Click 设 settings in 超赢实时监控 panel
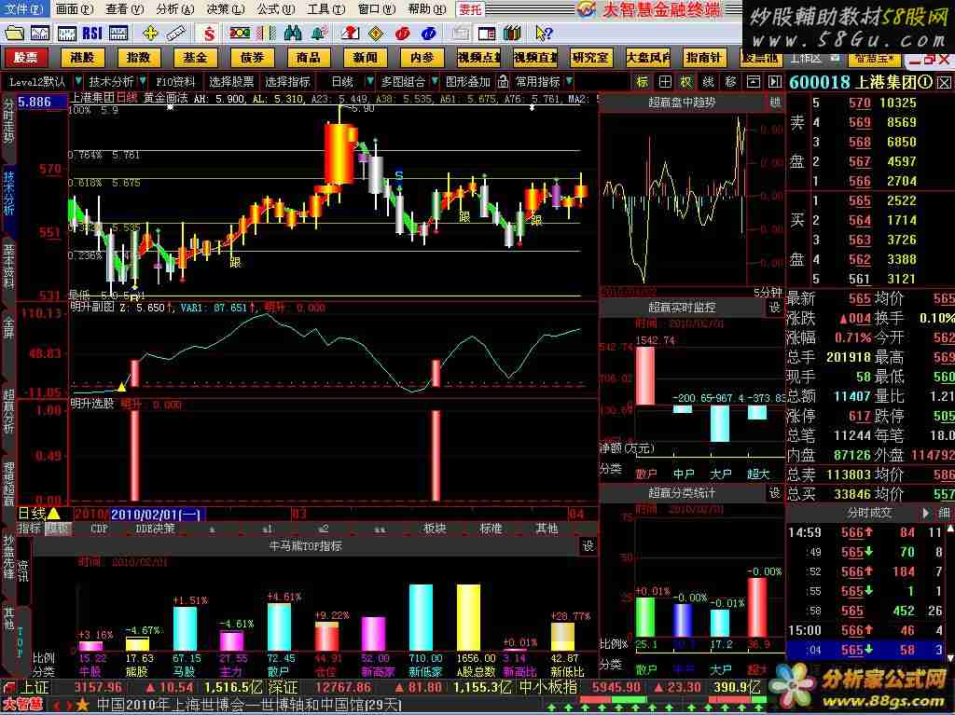The height and width of the screenshot is (715, 955). 775,307
